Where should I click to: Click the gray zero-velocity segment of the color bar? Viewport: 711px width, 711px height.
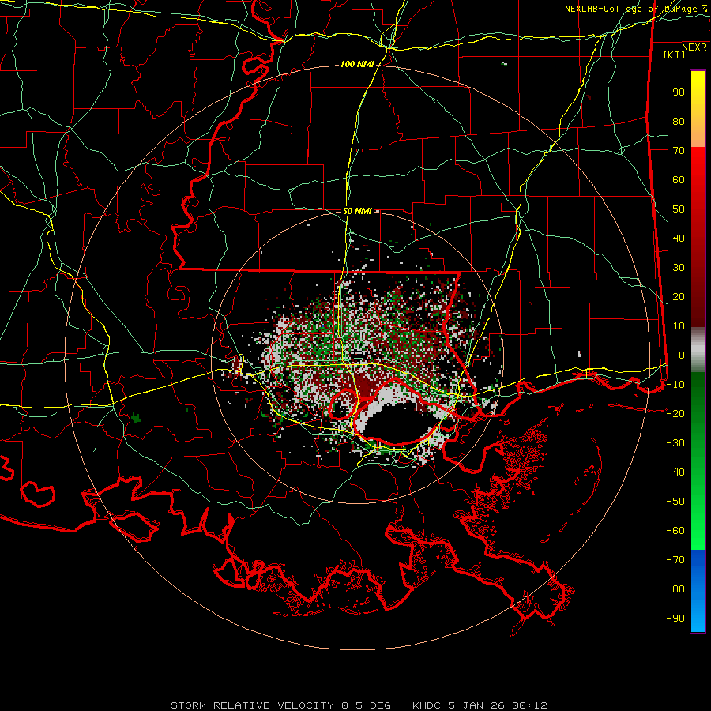tap(698, 350)
